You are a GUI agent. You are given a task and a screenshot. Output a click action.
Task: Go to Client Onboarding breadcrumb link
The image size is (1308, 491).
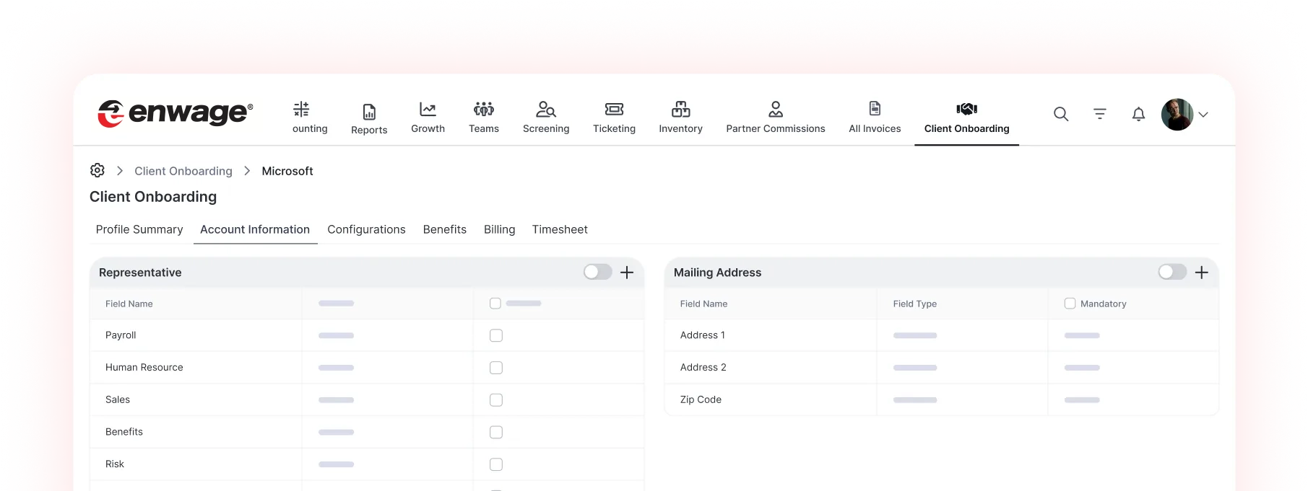click(183, 171)
